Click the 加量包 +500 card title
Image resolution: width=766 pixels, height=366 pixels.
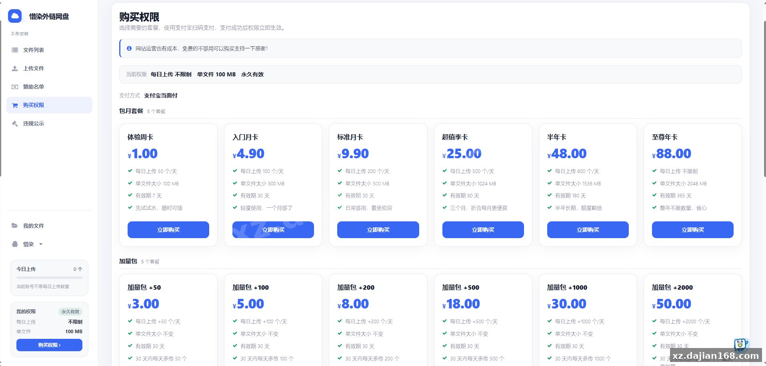461,287
